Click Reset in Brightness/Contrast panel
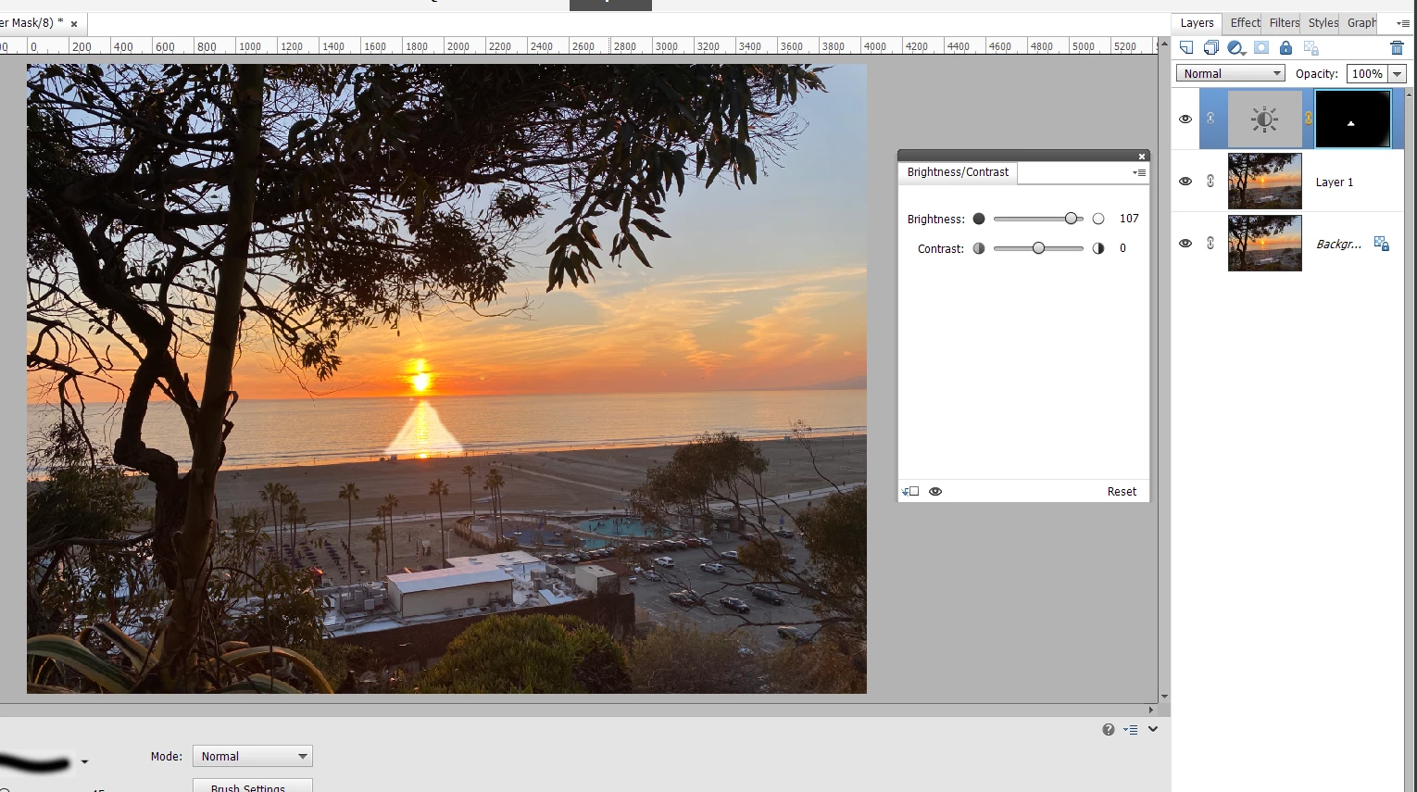1417x792 pixels. 1122,492
